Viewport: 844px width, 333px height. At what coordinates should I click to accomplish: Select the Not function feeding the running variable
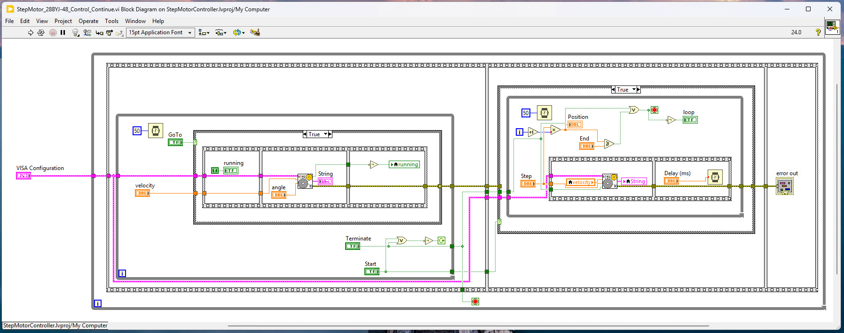pos(374,164)
